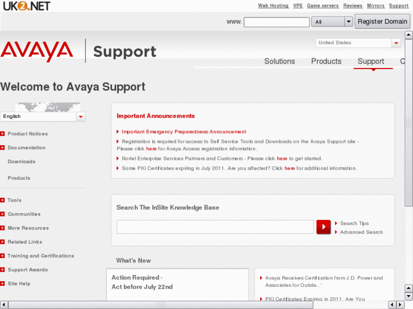Click the red AVAYA logo
This screenshot has width=413, height=309.
37,51
